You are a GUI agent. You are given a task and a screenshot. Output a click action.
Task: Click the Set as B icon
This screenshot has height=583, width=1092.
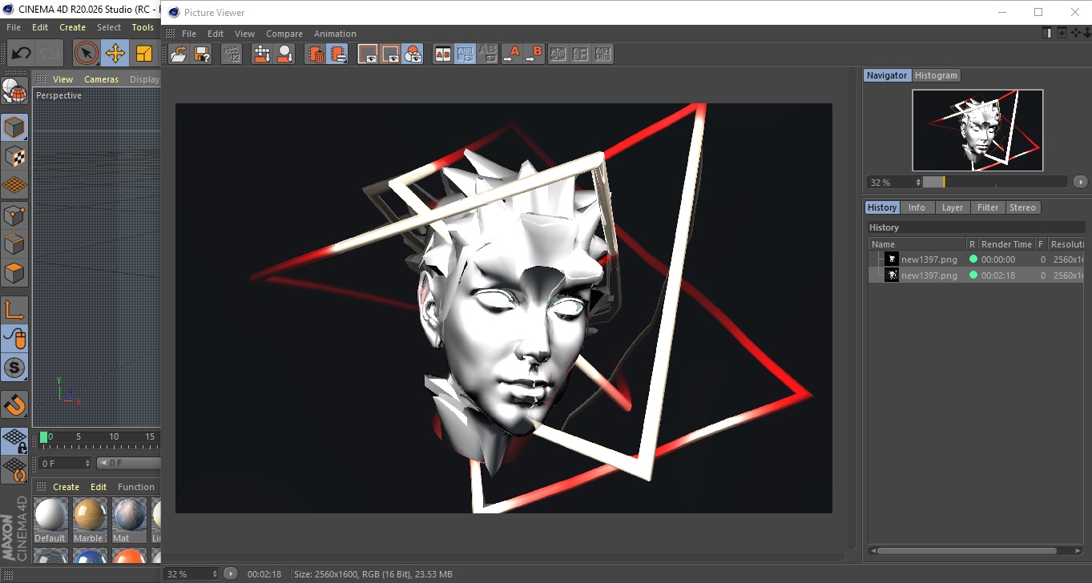pyautogui.click(x=534, y=54)
